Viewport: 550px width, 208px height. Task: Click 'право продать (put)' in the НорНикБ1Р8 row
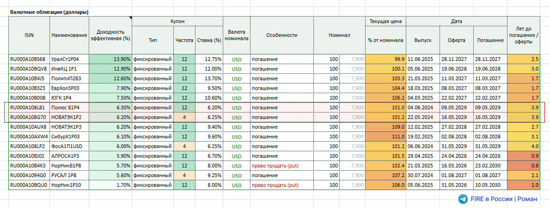click(x=281, y=166)
